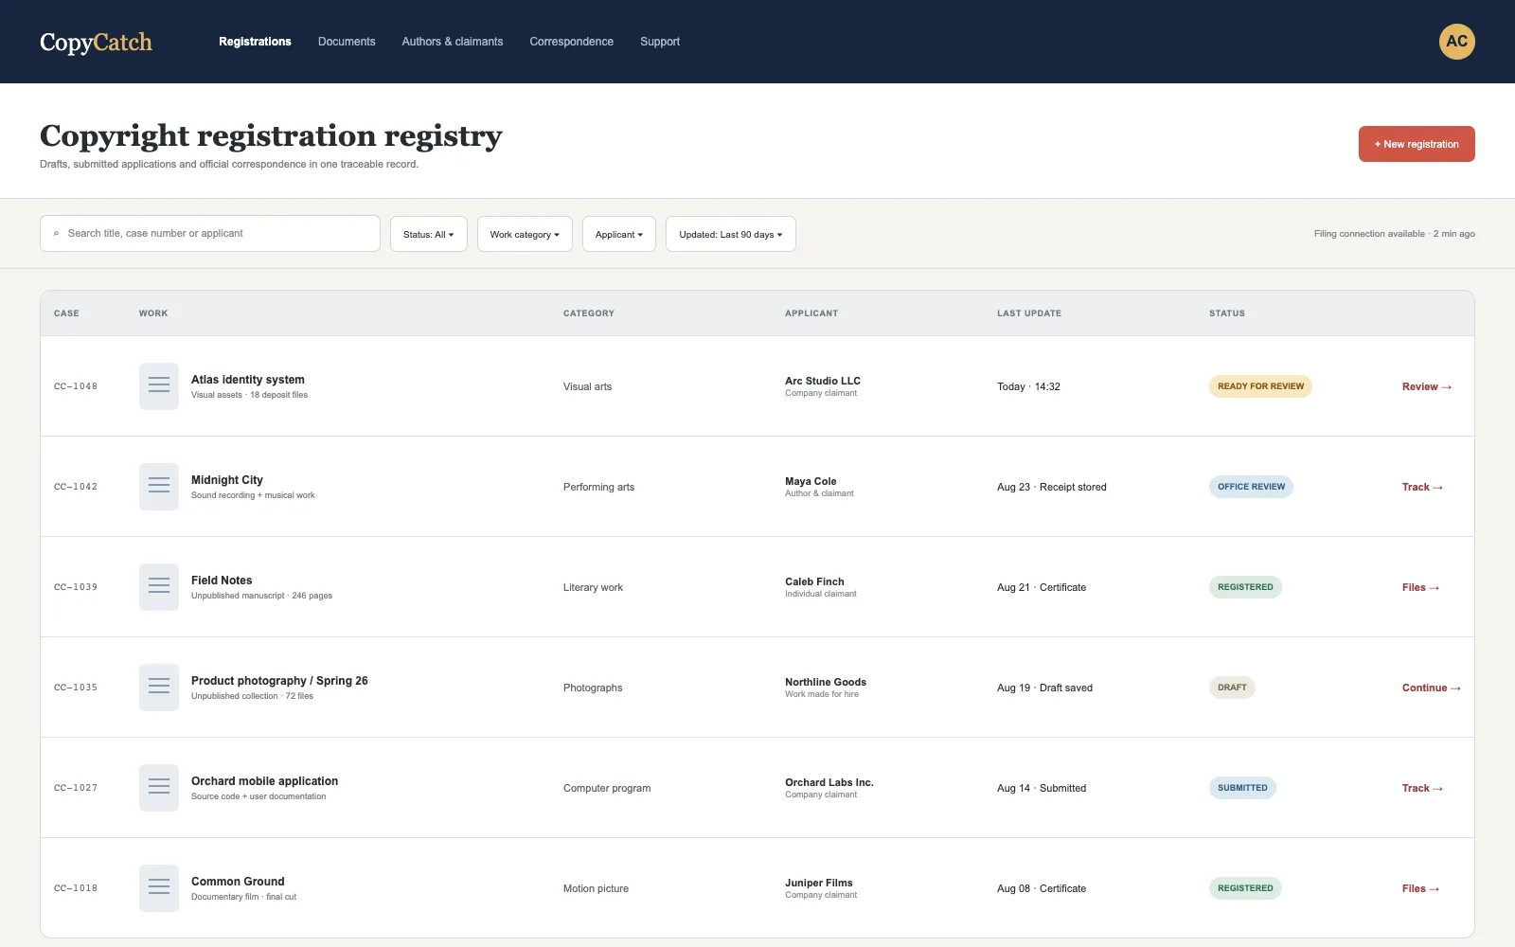The height and width of the screenshot is (947, 1515).
Task: Click applicant Northline Goods
Action: (x=826, y=682)
